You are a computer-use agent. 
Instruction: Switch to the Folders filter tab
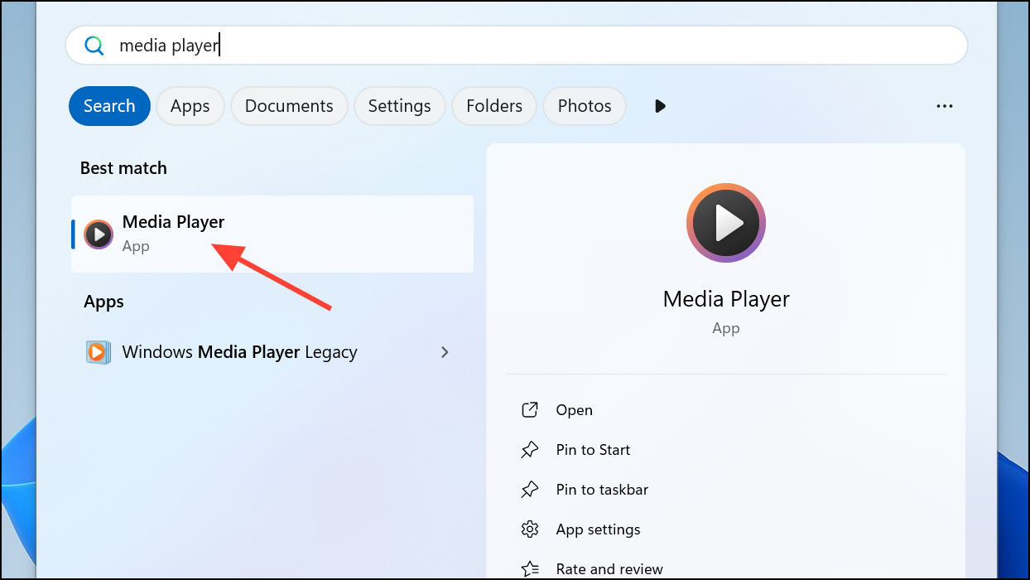(x=494, y=106)
